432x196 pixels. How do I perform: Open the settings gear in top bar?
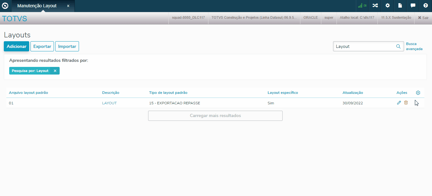click(387, 6)
